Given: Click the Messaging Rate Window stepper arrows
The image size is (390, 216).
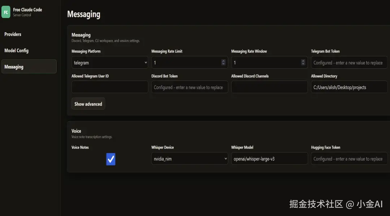Looking at the screenshot, I should click(303, 62).
